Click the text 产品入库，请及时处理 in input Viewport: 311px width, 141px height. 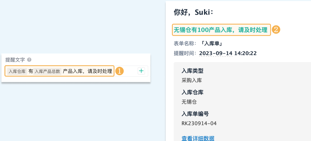click(87, 71)
